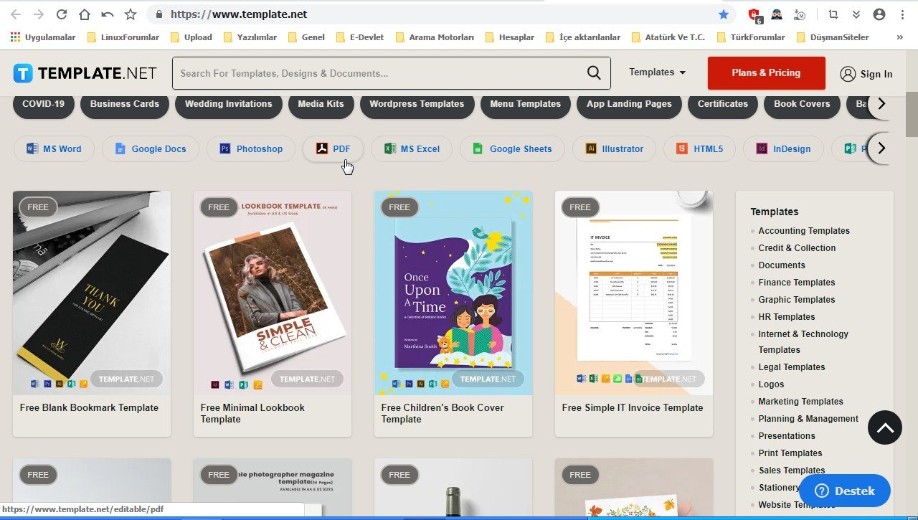Open the browser three-dot menu
This screenshot has height=520, width=918.
point(902,14)
